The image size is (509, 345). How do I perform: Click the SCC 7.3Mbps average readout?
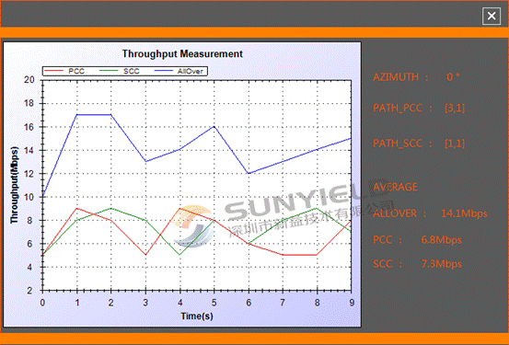417,264
